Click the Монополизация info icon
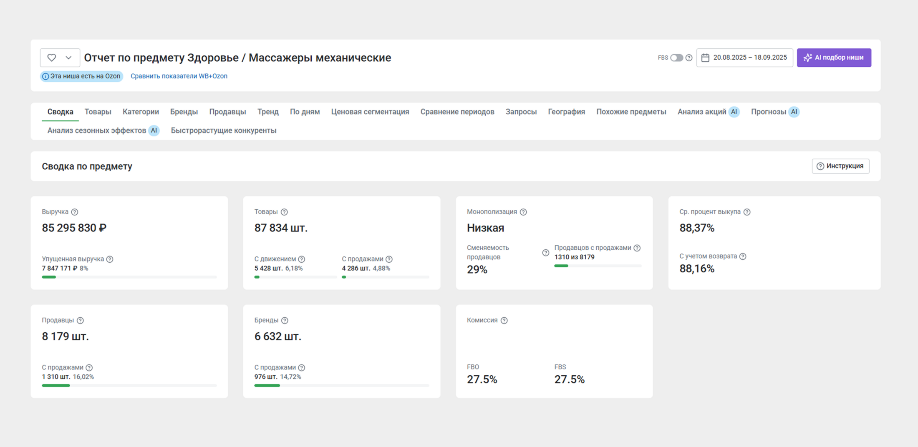Screen dimensions: 918x447 point(523,212)
